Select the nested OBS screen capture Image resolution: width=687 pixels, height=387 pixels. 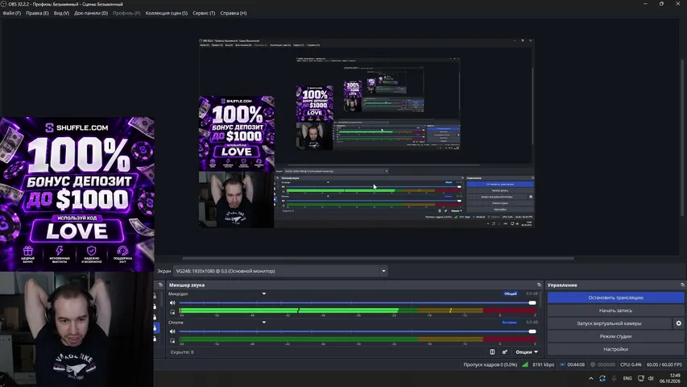pyautogui.click(x=366, y=133)
